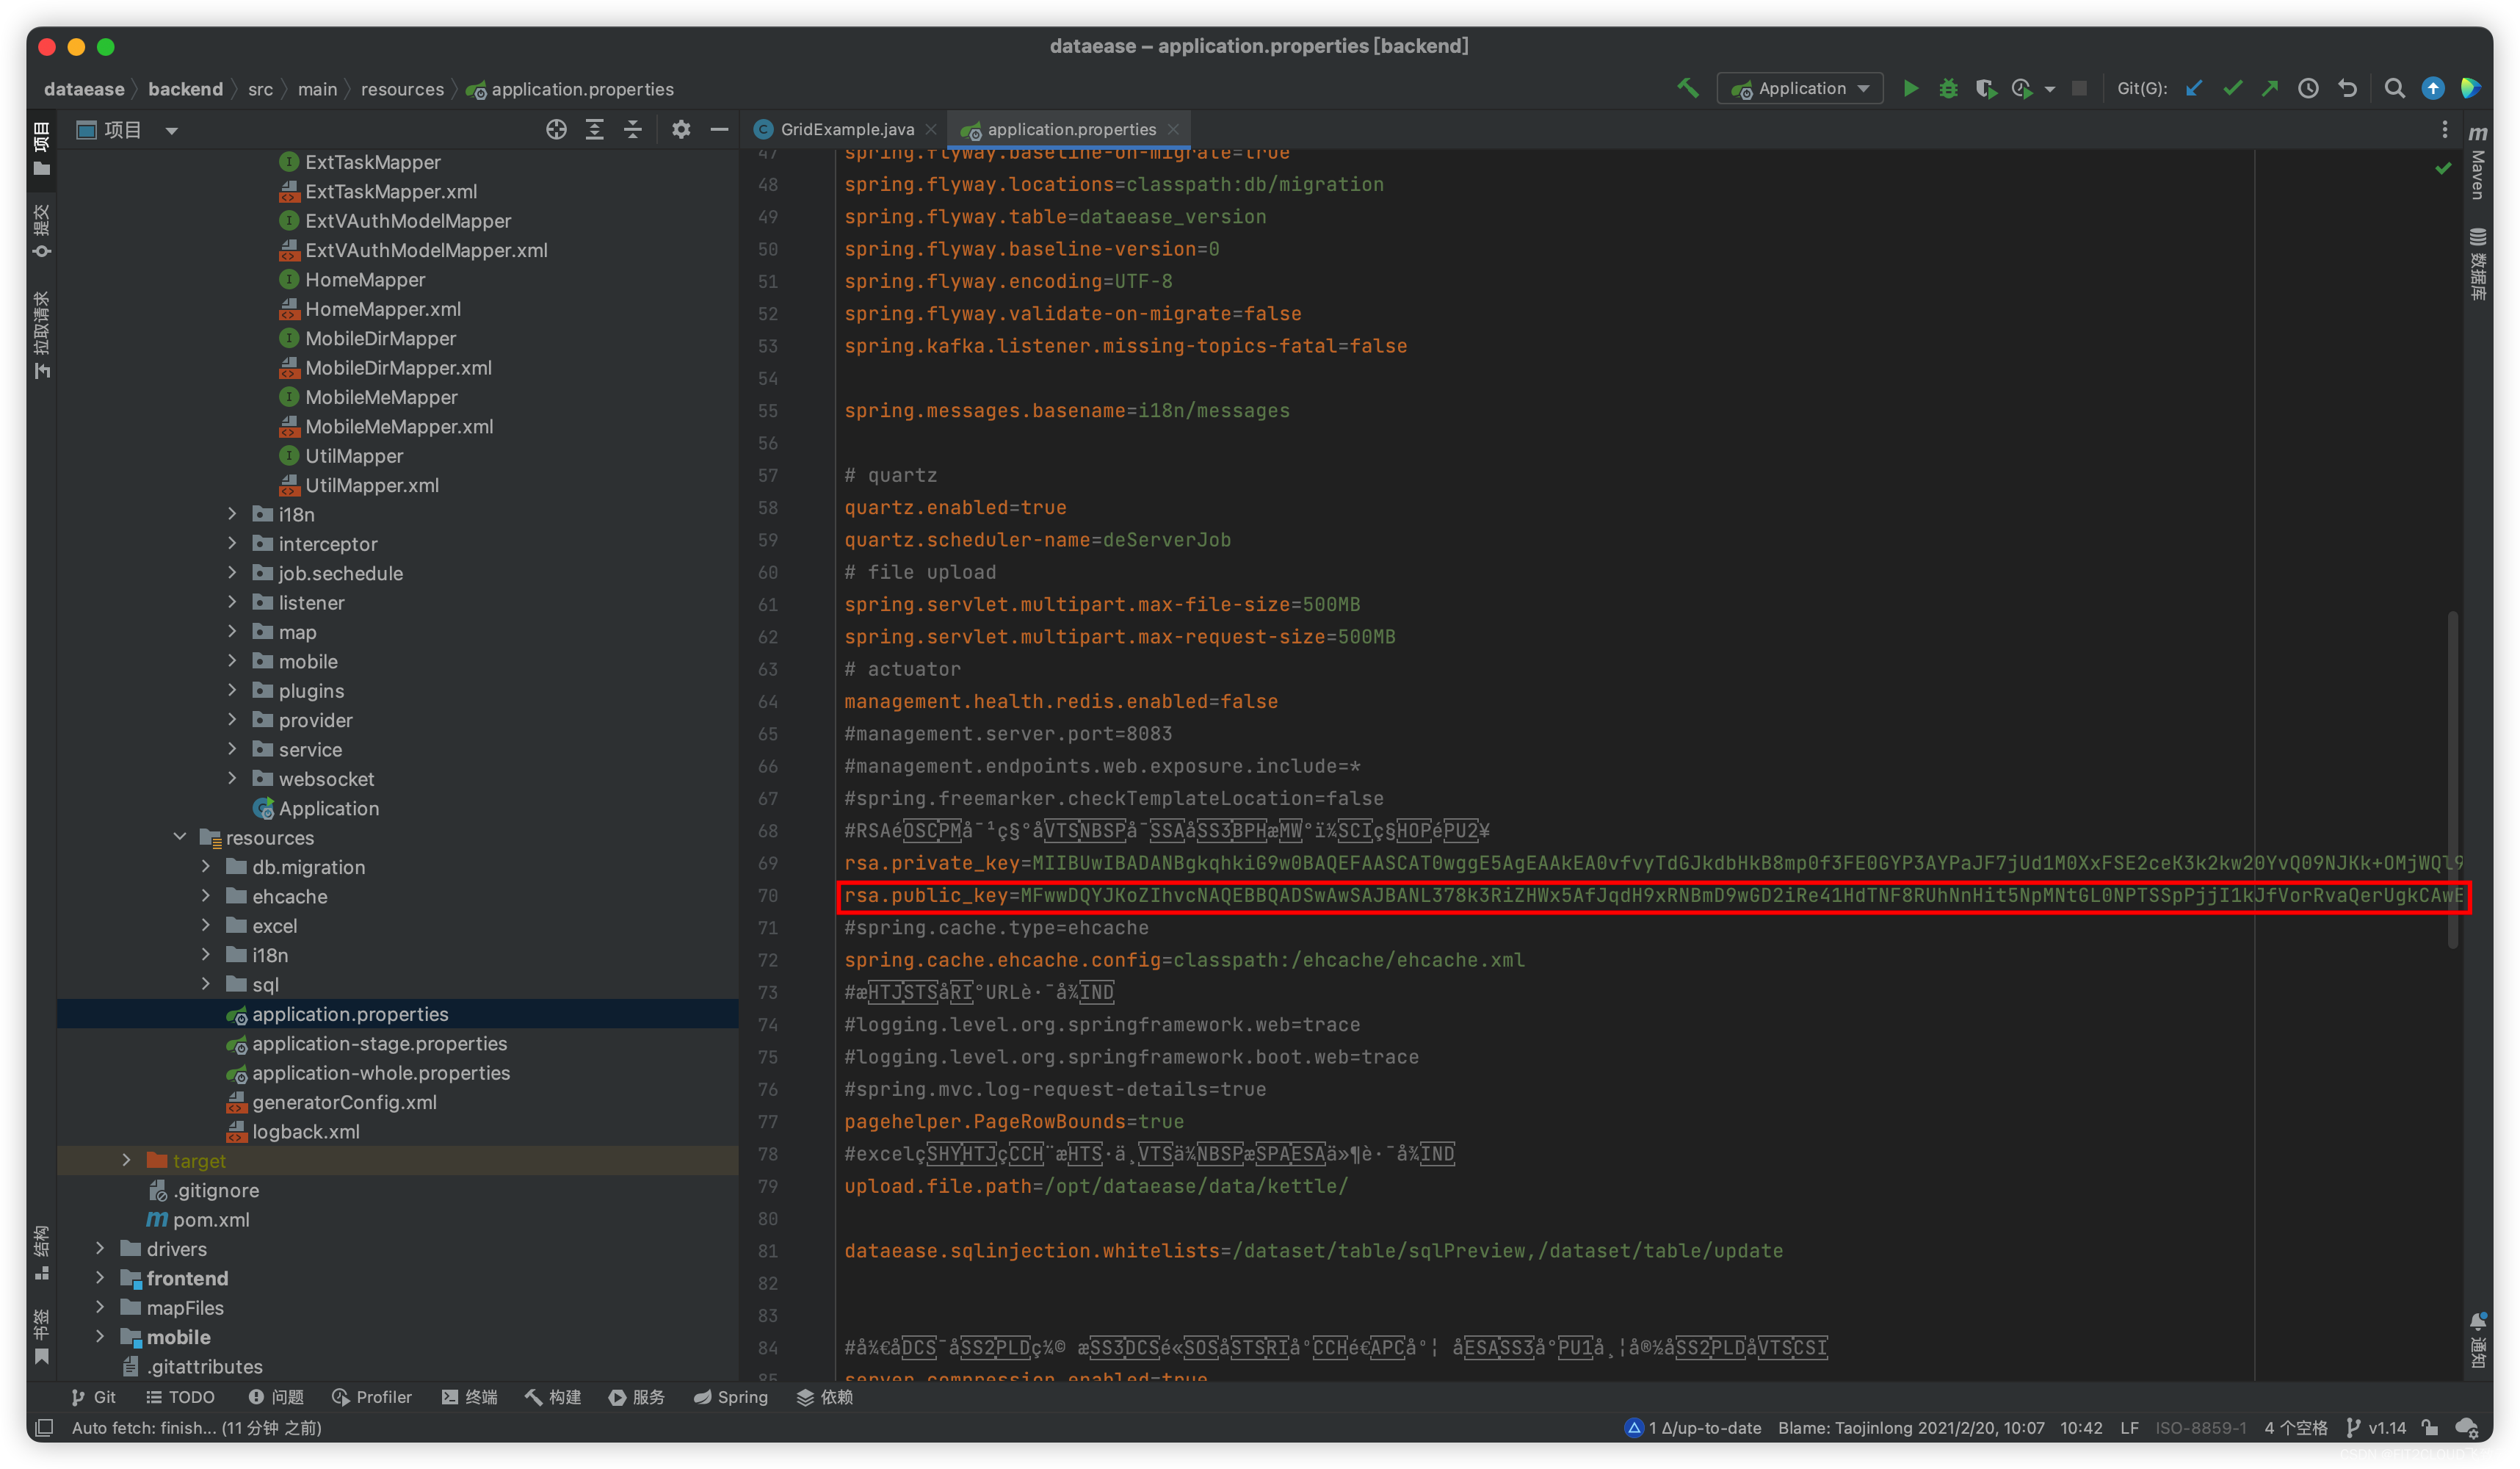Click the Build hammer icon
The image size is (2520, 1469).
1688,88
